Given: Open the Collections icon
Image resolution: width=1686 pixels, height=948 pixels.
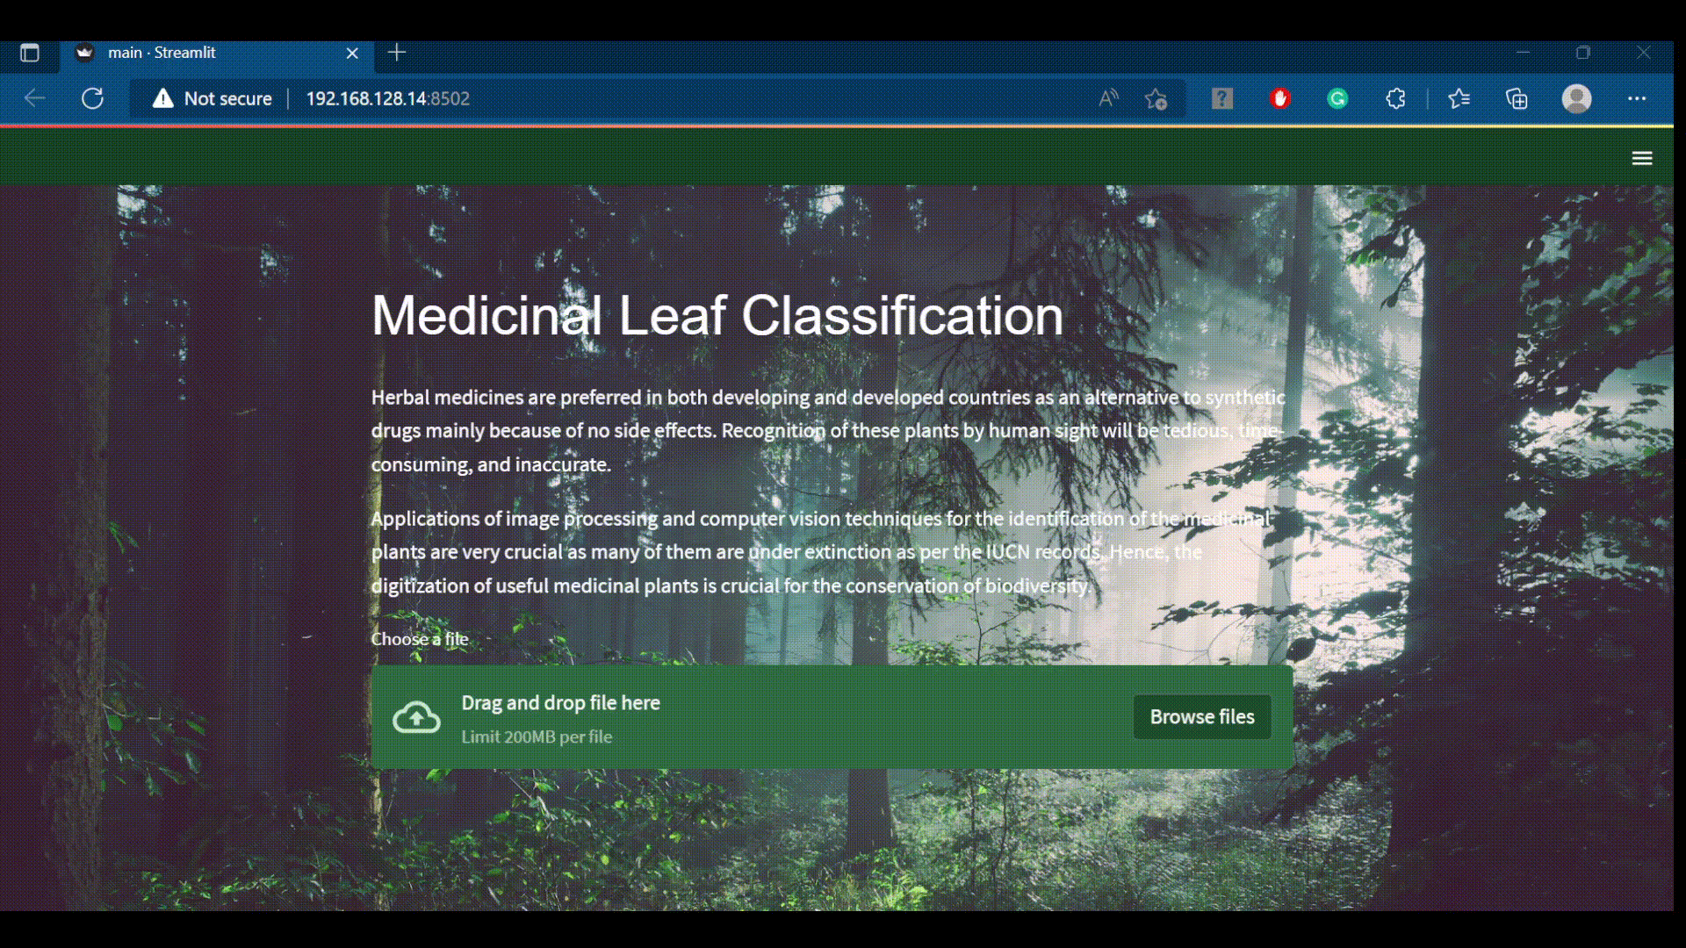Looking at the screenshot, I should point(1517,98).
